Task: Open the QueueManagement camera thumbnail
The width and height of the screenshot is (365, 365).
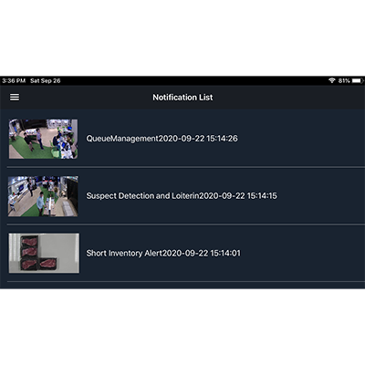Action: 43,139
